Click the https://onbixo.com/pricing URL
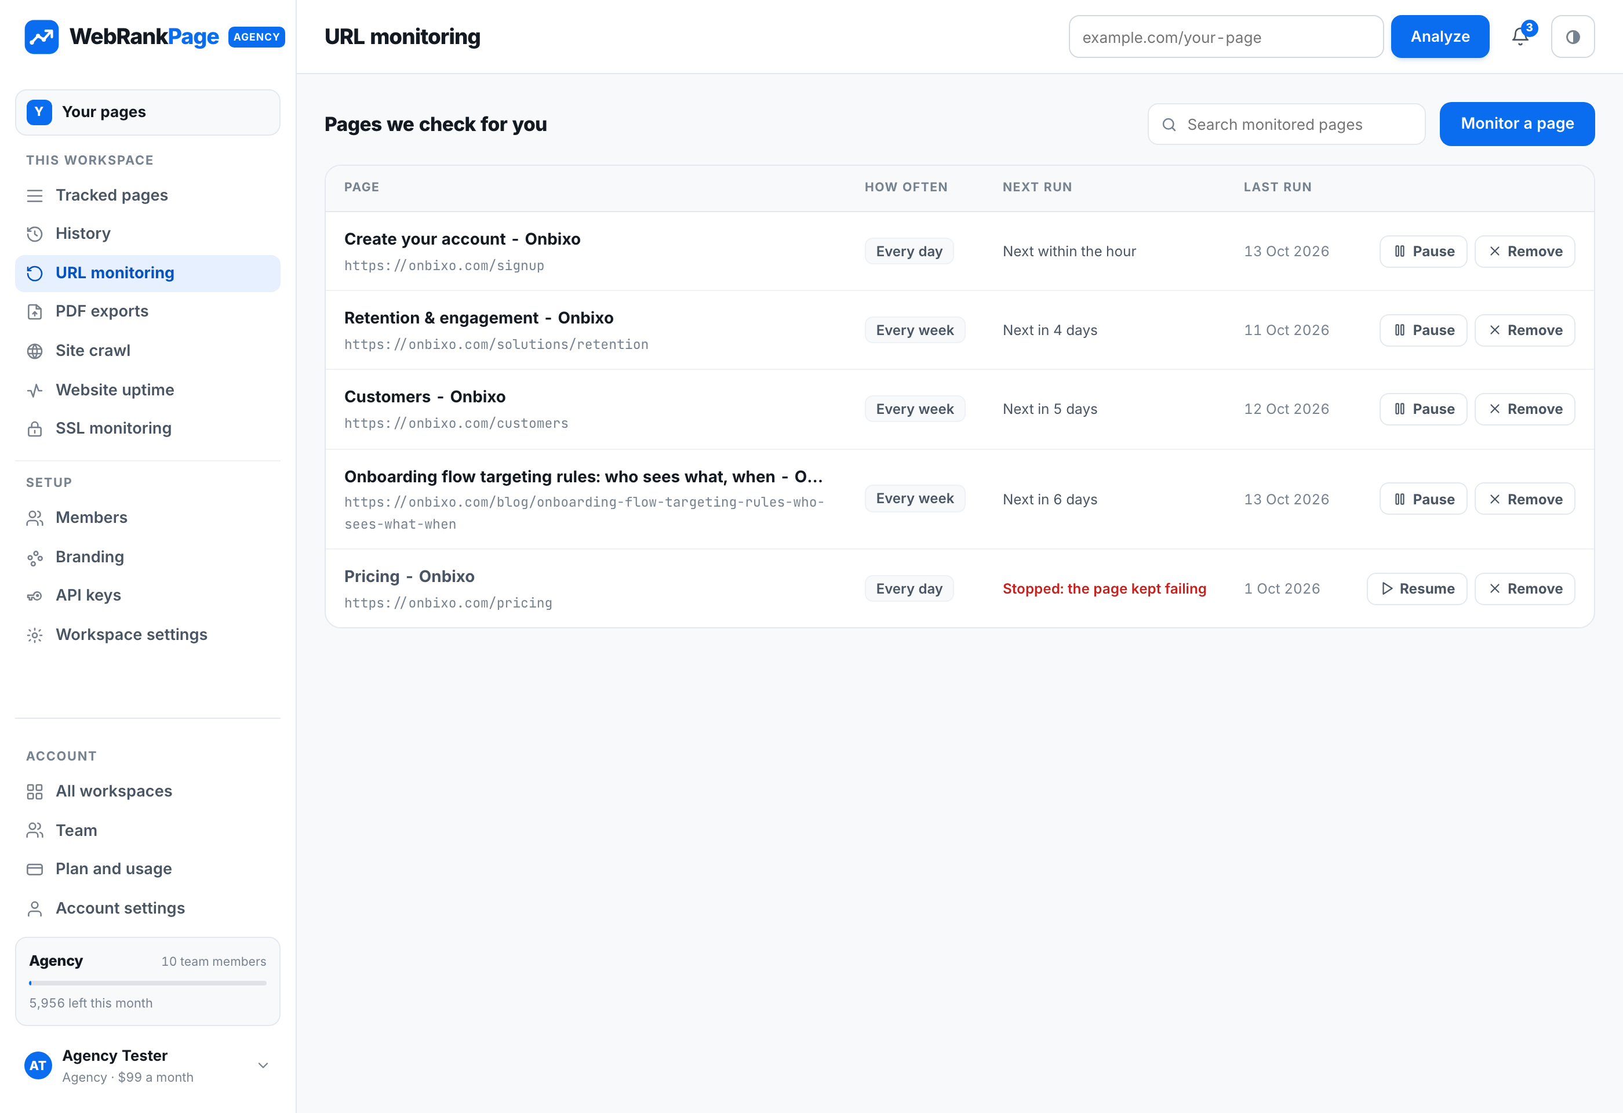The width and height of the screenshot is (1623, 1113). click(x=447, y=602)
